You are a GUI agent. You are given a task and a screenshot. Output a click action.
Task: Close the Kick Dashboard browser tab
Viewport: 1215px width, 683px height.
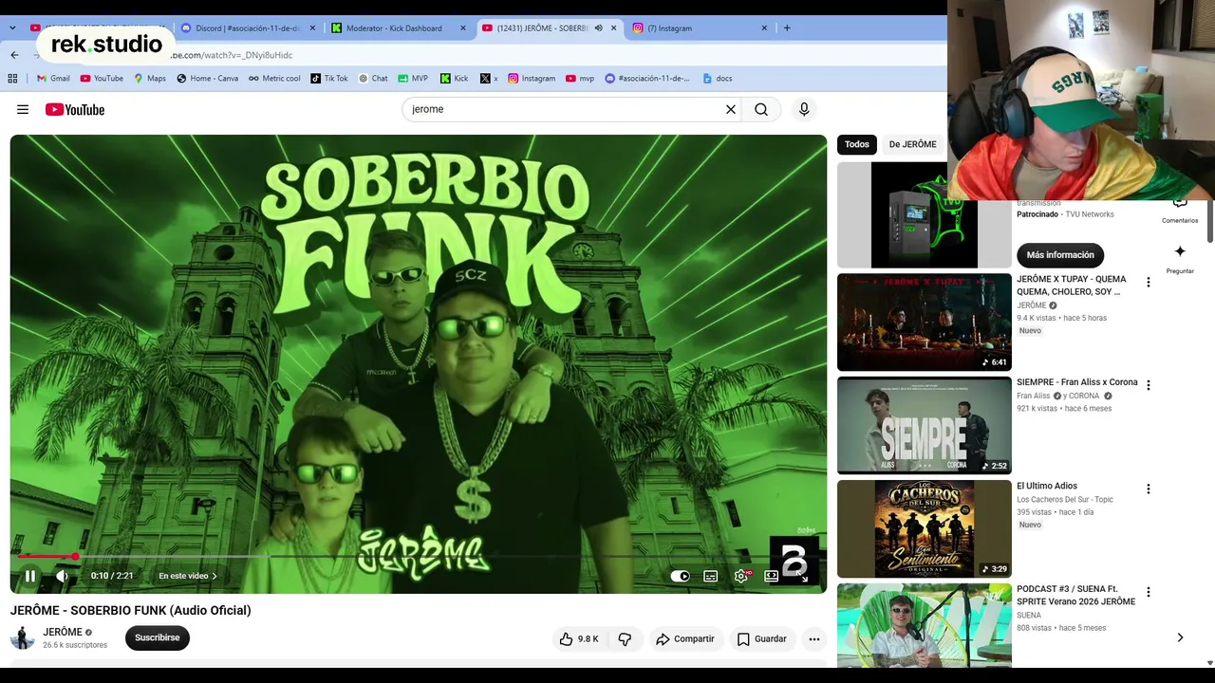point(463,28)
